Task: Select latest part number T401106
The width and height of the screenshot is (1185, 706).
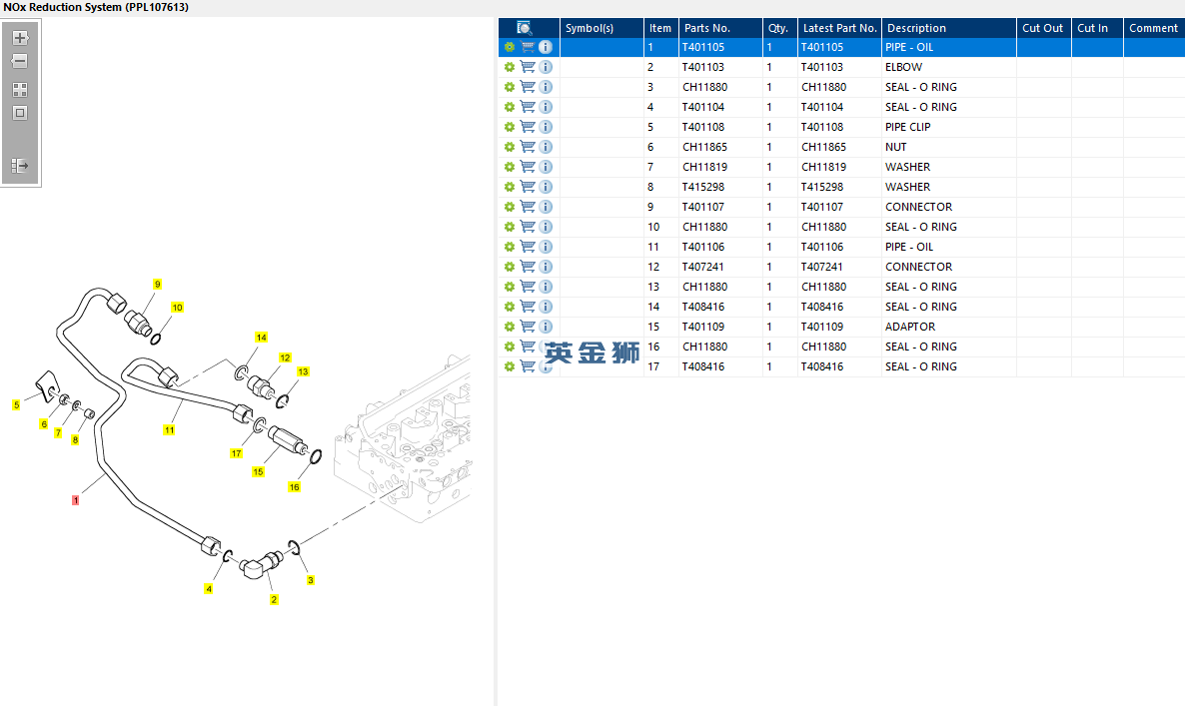Action: click(x=822, y=247)
